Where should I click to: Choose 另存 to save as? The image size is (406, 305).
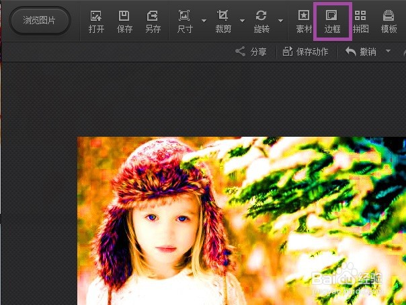click(x=153, y=22)
